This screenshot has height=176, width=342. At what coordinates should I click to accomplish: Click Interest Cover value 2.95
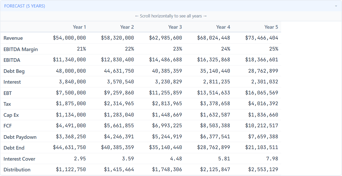click(x=80, y=159)
